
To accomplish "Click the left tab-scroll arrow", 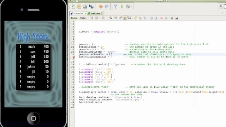I will click(x=221, y=13).
